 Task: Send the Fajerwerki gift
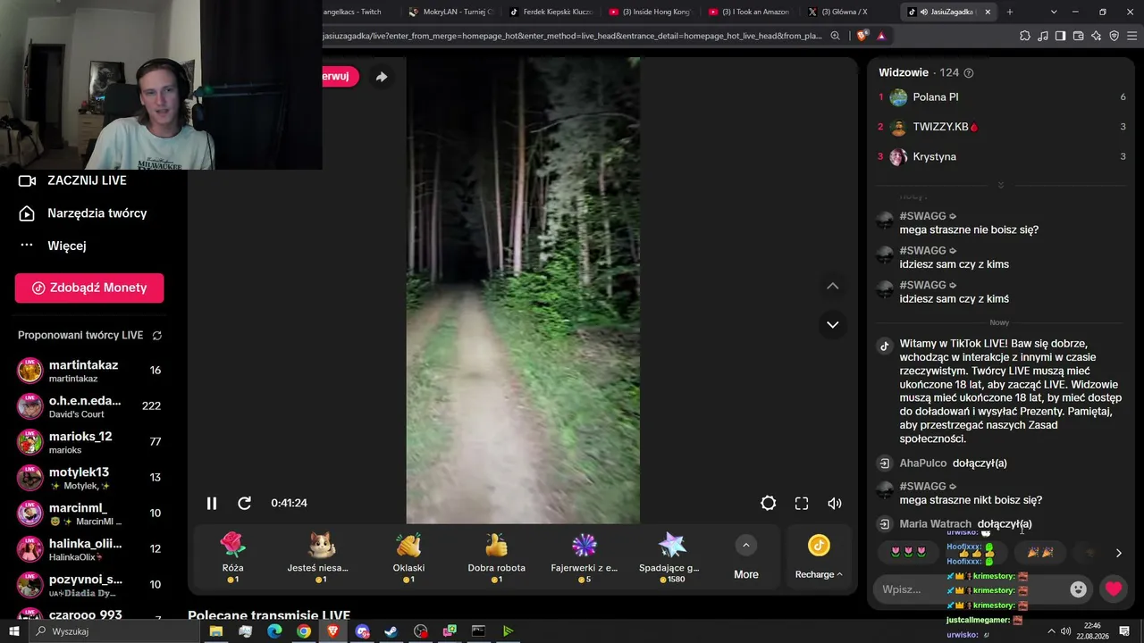(x=584, y=557)
